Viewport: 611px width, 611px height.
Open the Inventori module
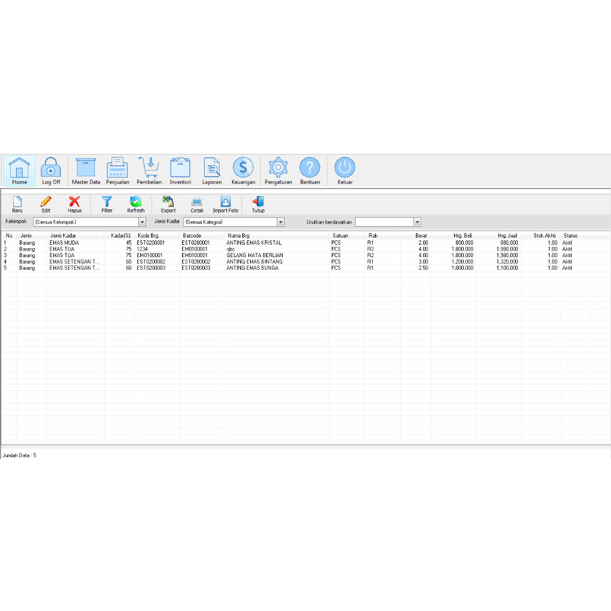point(180,171)
